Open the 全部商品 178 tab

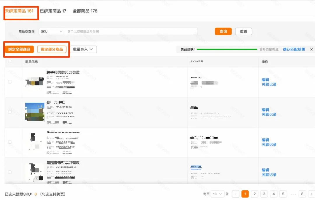pos(85,11)
